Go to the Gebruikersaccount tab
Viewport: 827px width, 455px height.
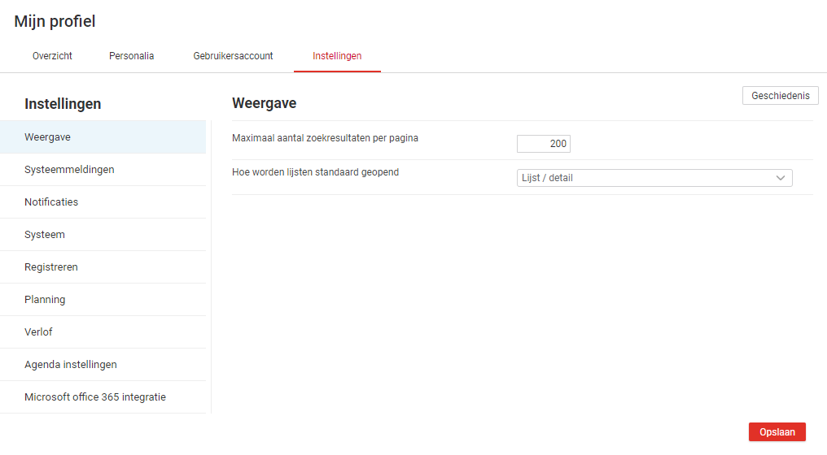233,56
